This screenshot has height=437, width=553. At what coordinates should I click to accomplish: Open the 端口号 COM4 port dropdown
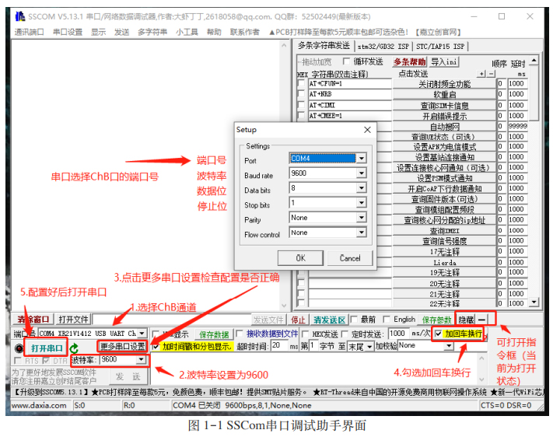[142, 334]
